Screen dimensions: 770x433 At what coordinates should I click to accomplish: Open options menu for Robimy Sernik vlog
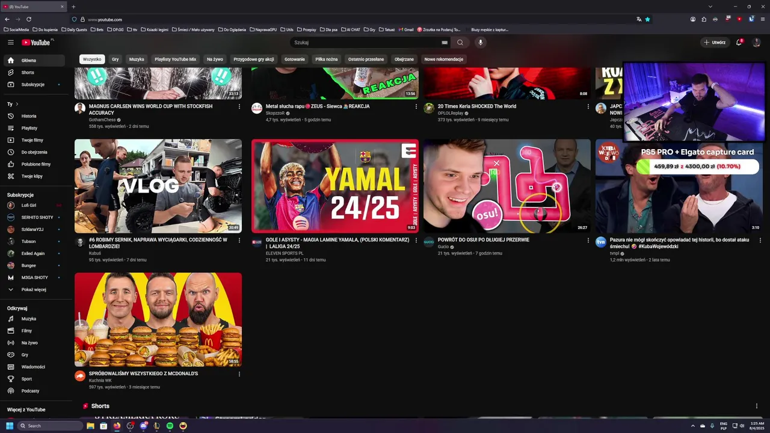239,240
